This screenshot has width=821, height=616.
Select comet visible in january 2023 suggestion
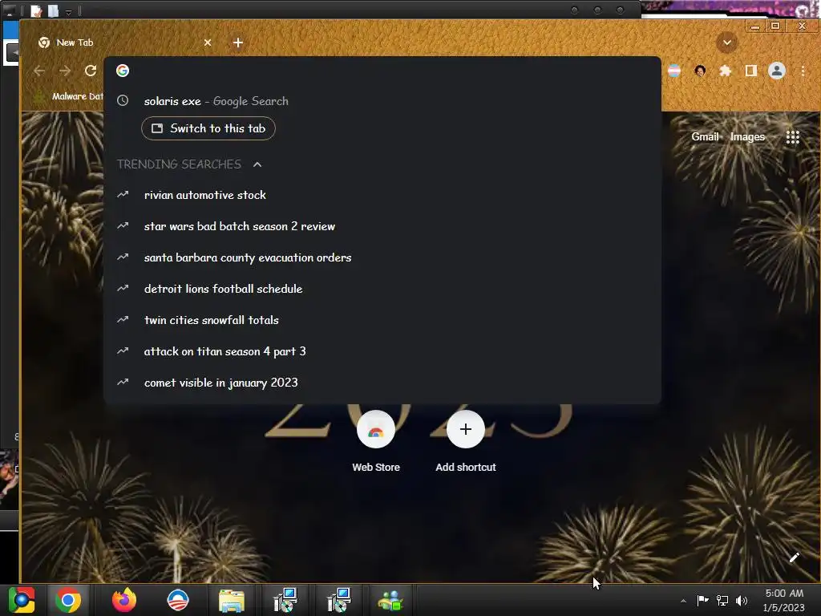point(382,383)
